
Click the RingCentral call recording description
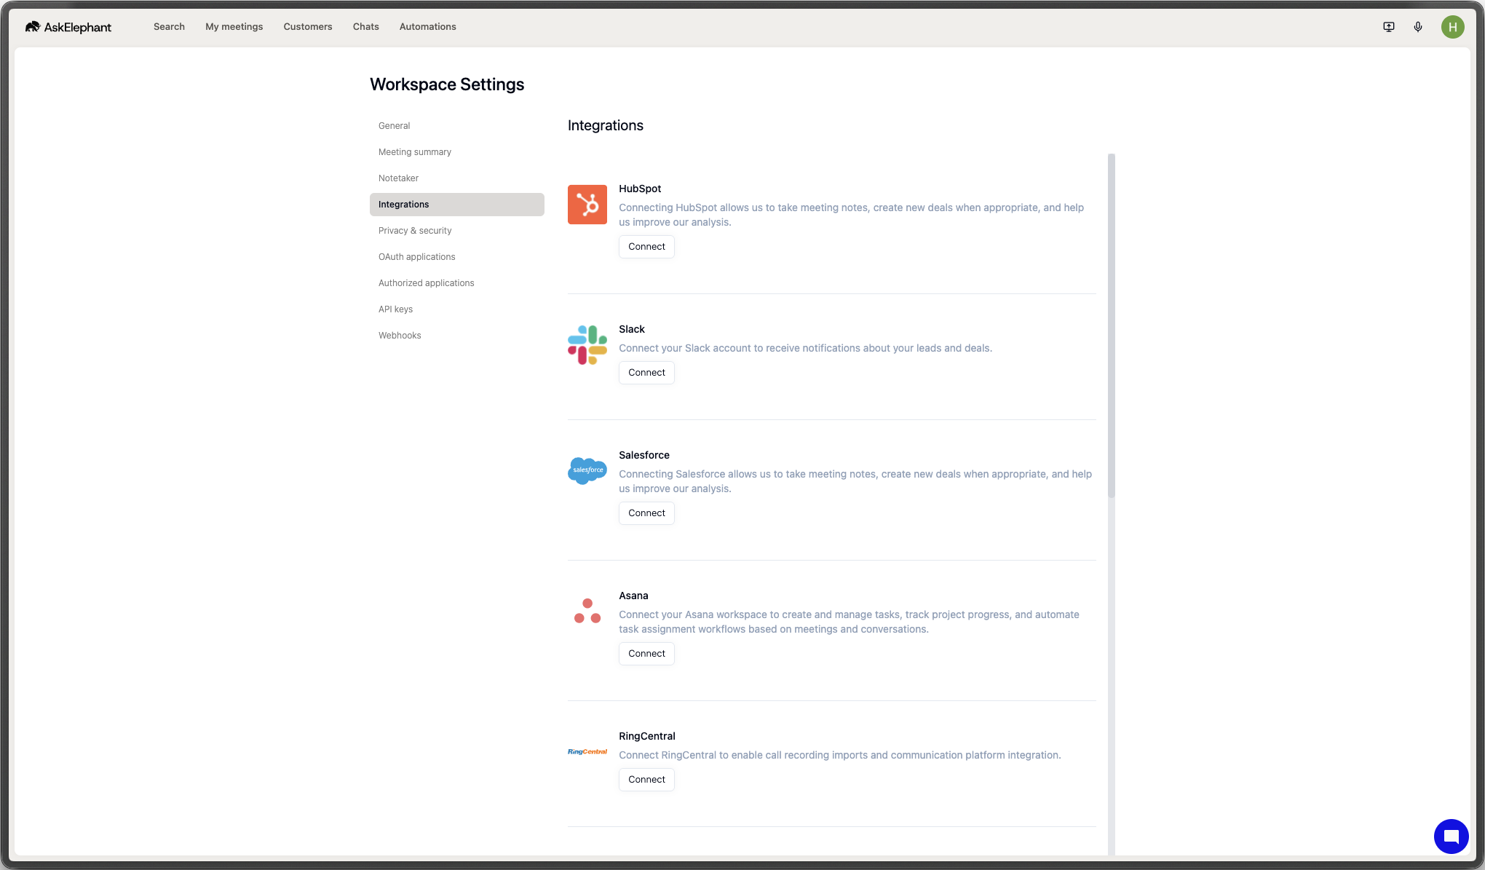840,755
